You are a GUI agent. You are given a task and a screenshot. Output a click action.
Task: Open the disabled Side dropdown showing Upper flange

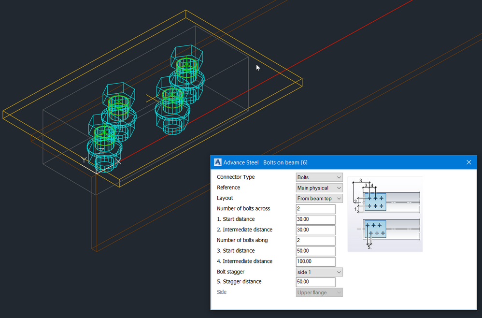coord(319,292)
